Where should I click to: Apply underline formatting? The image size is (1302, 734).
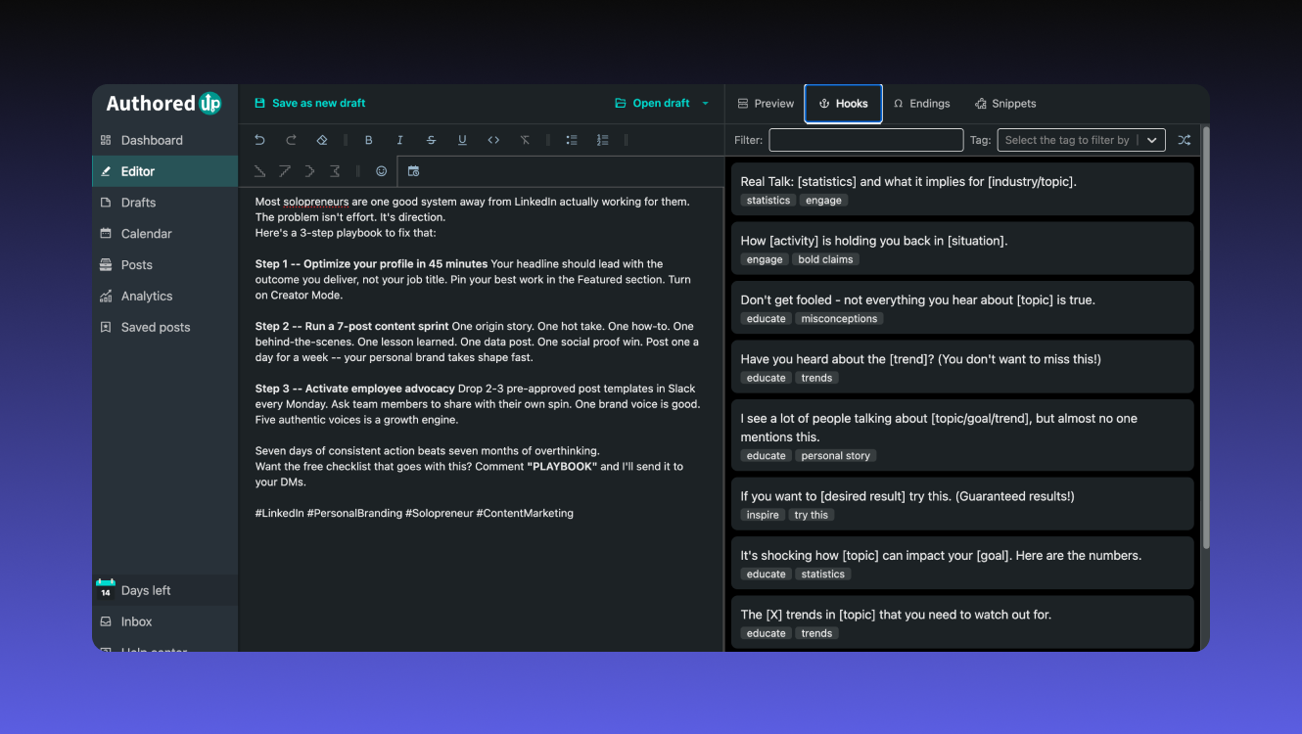click(x=462, y=140)
